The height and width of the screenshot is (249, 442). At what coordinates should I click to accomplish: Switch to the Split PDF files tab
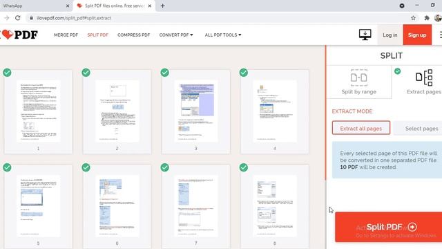click(x=114, y=6)
